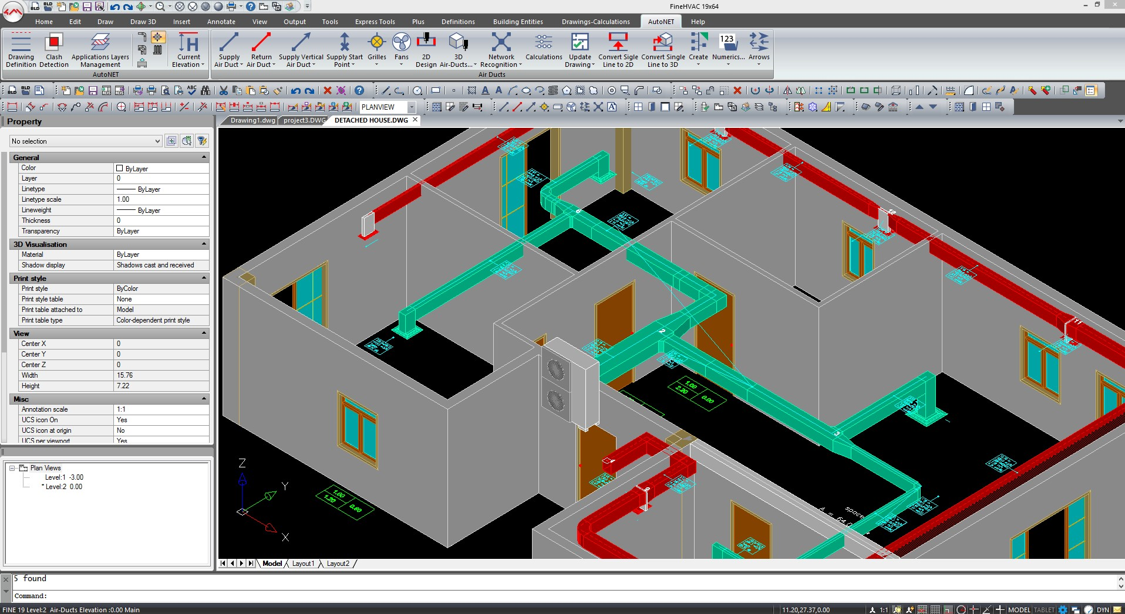Run Network Recognition
Viewport: 1125px width, 614px height.
click(501, 49)
